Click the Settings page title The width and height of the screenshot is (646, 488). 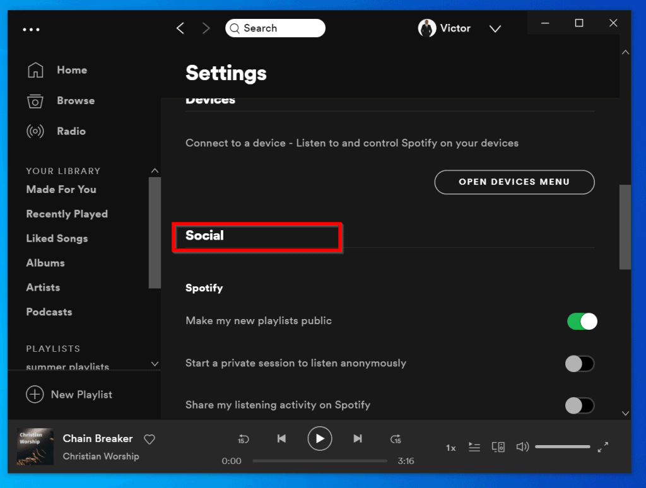coord(226,73)
